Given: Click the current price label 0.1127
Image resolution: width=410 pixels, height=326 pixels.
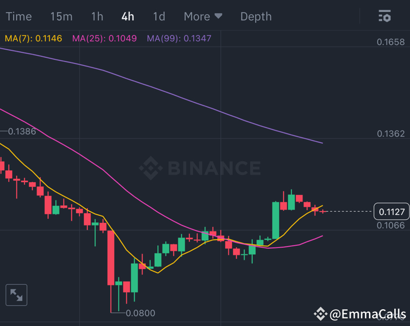Looking at the screenshot, I should pyautogui.click(x=391, y=211).
